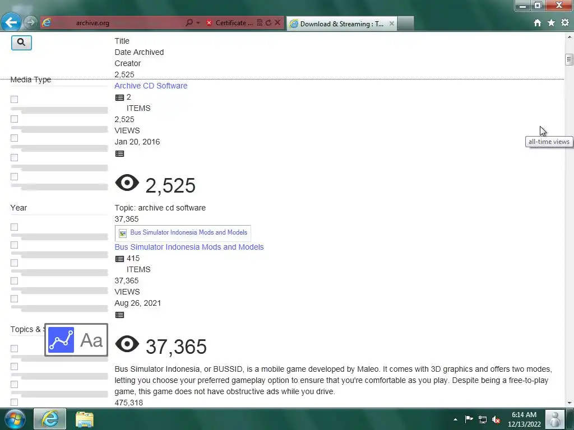Tick the first Topics checkbox
The height and width of the screenshot is (430, 574).
pos(14,348)
